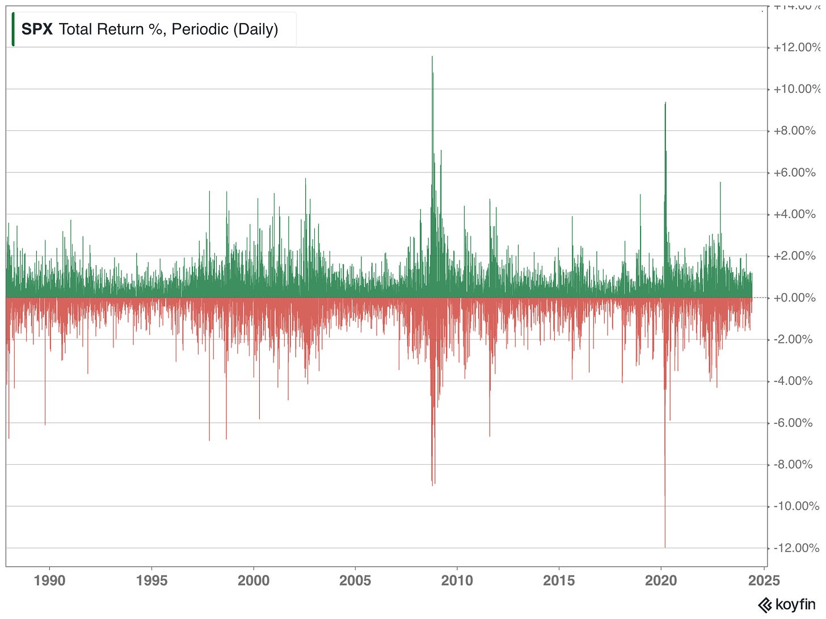
Task: Click the +12.00% y-axis label
Action: click(797, 47)
